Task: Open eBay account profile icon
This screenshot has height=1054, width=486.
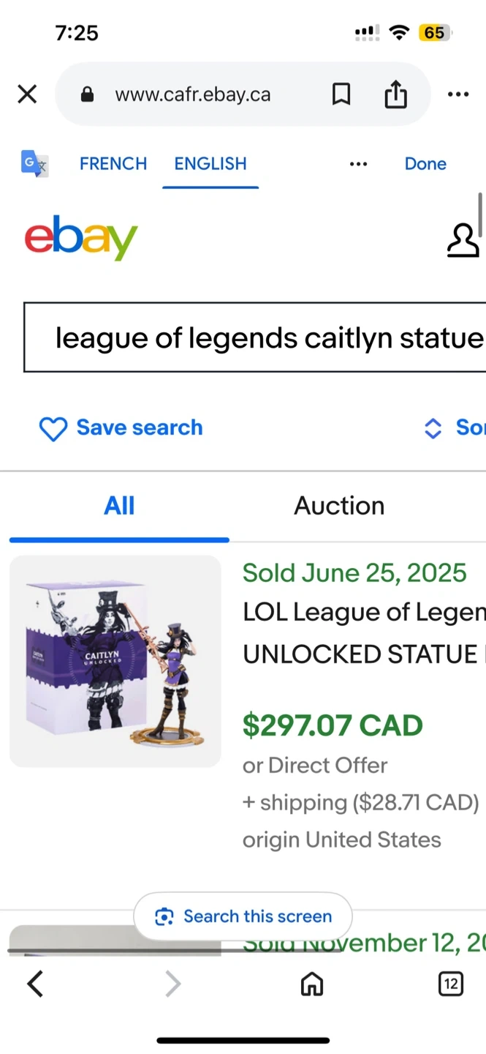Action: 463,241
